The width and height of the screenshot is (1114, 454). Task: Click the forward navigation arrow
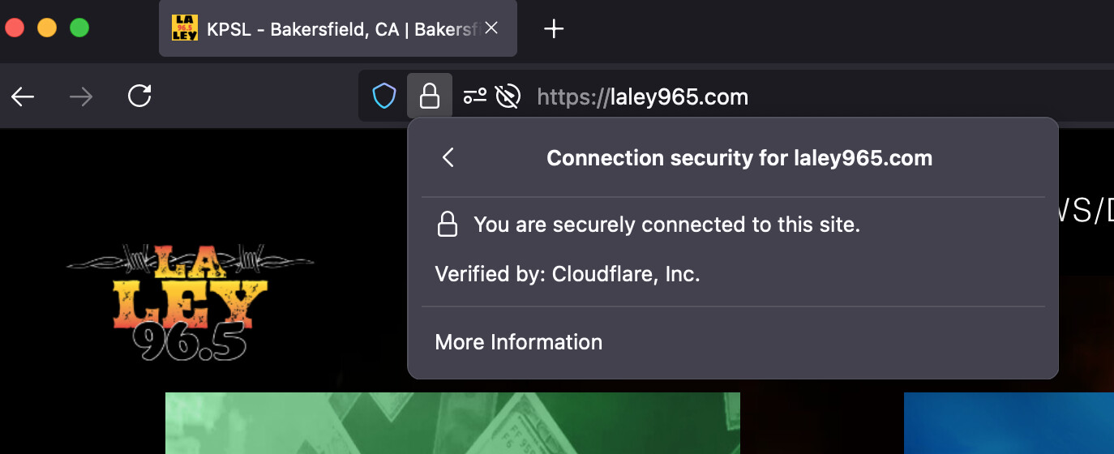click(x=81, y=97)
